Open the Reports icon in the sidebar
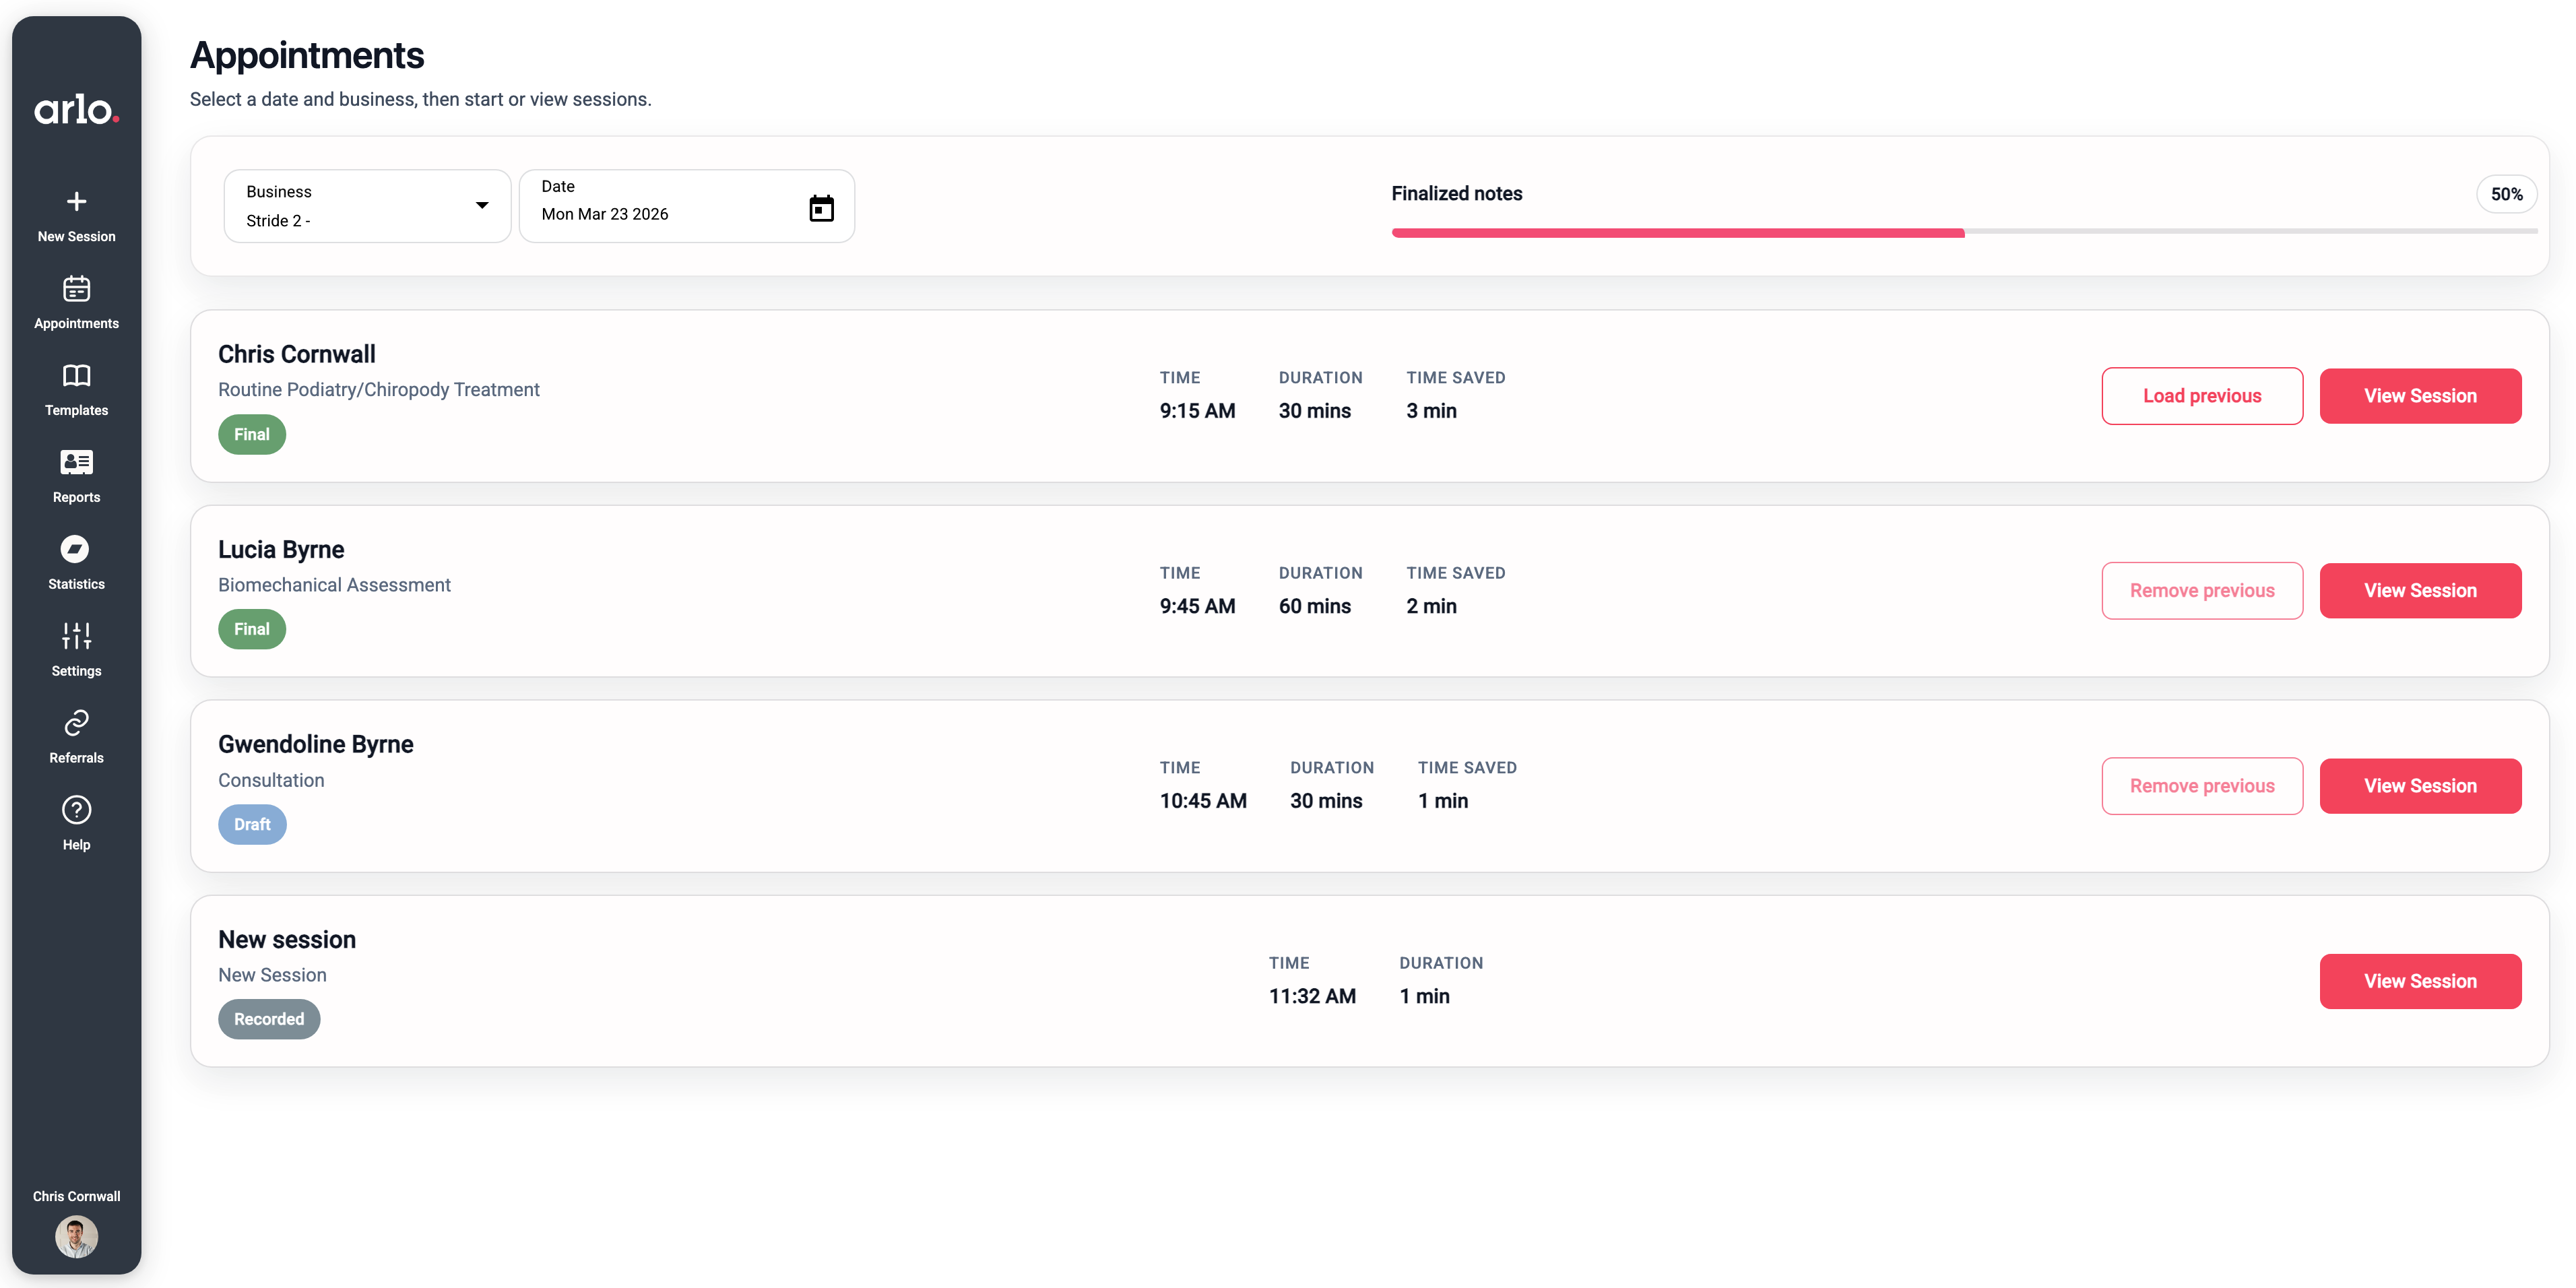Image resolution: width=2576 pixels, height=1288 pixels. coord(76,462)
